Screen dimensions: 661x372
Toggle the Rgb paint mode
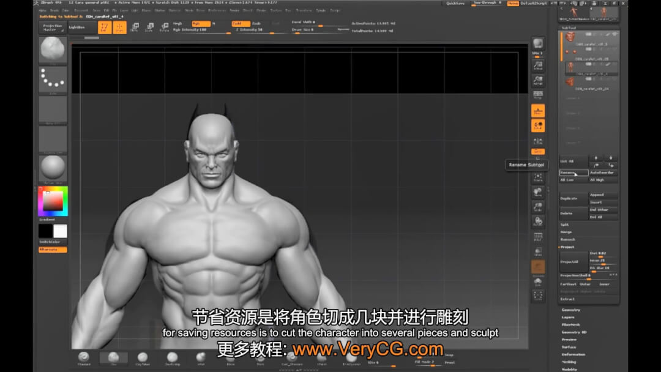pyautogui.click(x=201, y=24)
